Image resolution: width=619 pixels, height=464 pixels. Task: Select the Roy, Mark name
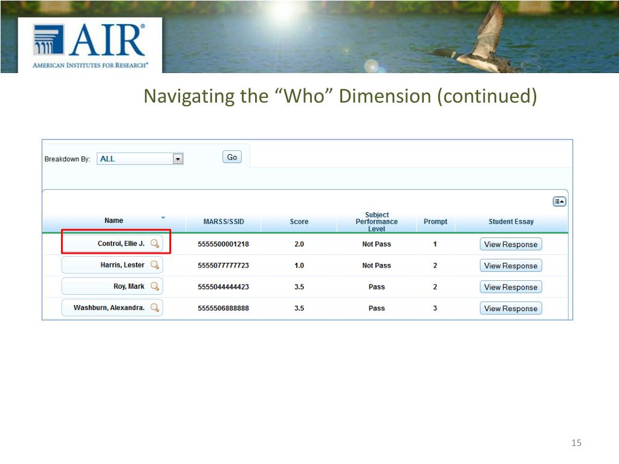coord(129,286)
